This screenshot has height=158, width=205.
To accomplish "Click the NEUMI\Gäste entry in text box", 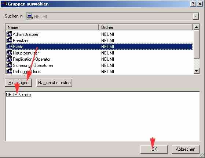I will [18, 95].
